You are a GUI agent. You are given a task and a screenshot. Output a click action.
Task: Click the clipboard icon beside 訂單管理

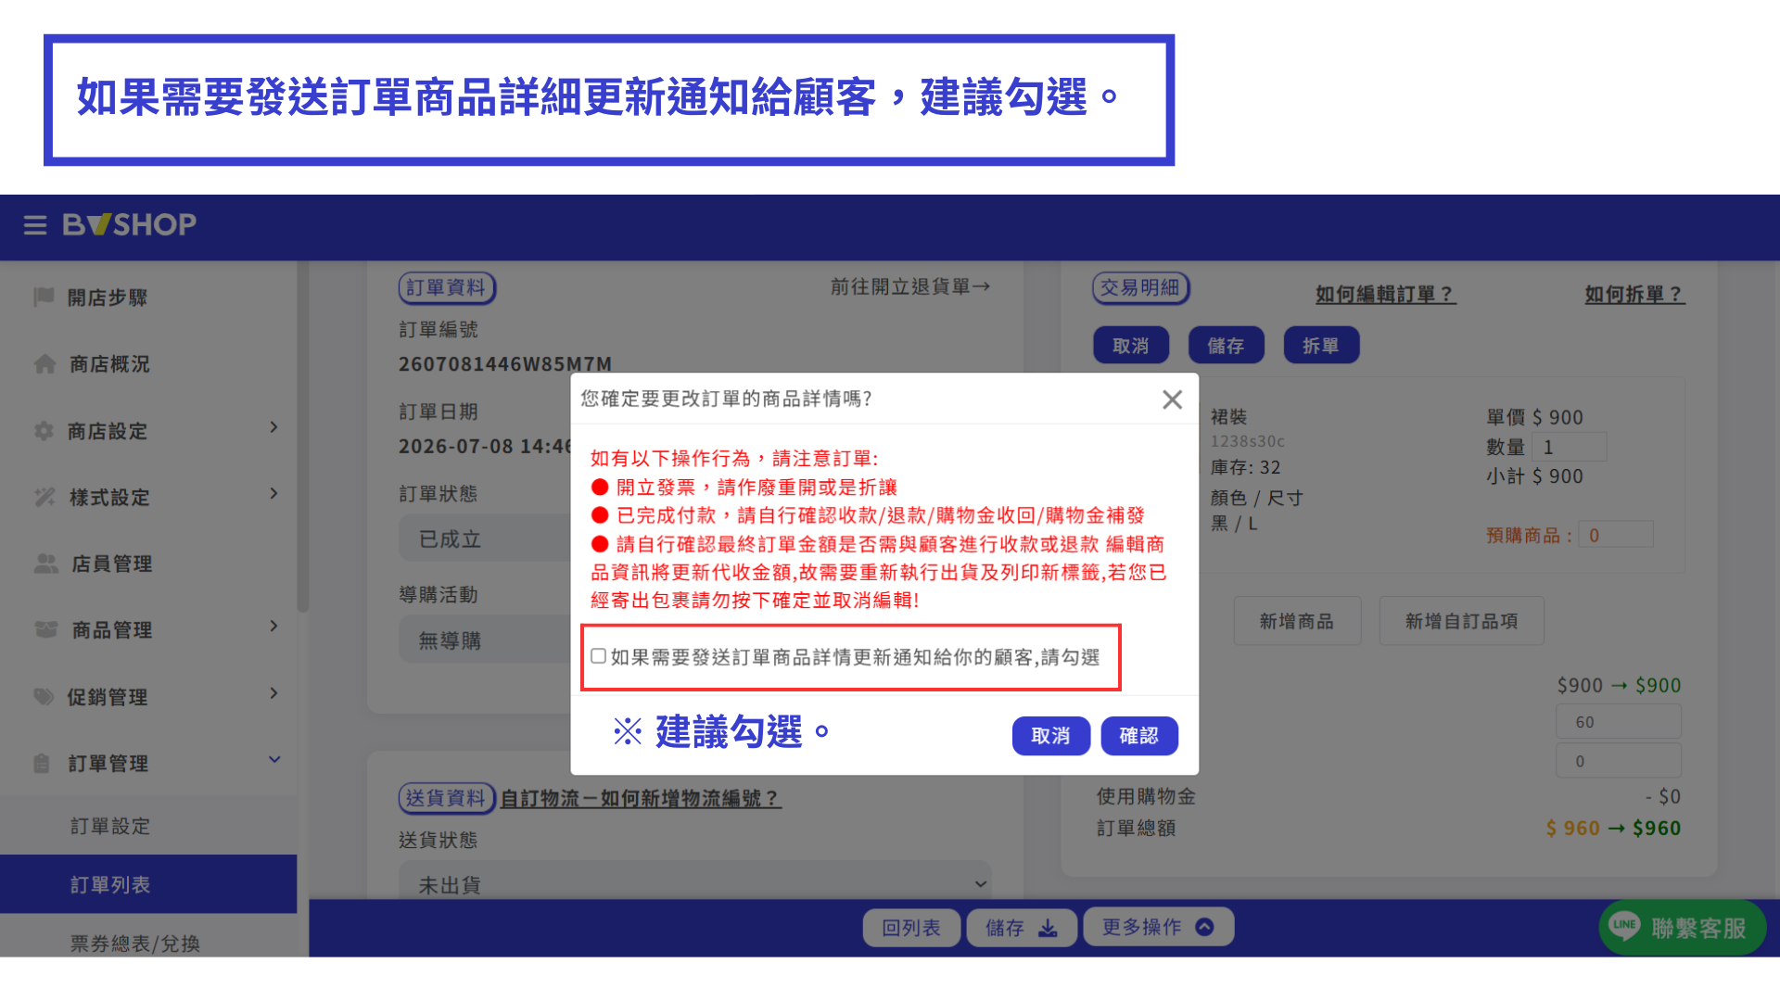coord(42,764)
